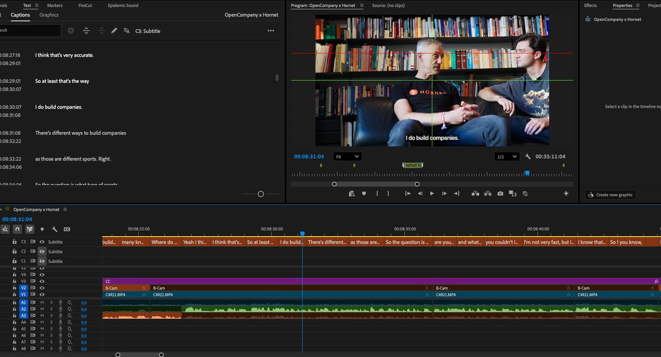
Task: Toggle V3 track output eye
Action: (x=42, y=281)
